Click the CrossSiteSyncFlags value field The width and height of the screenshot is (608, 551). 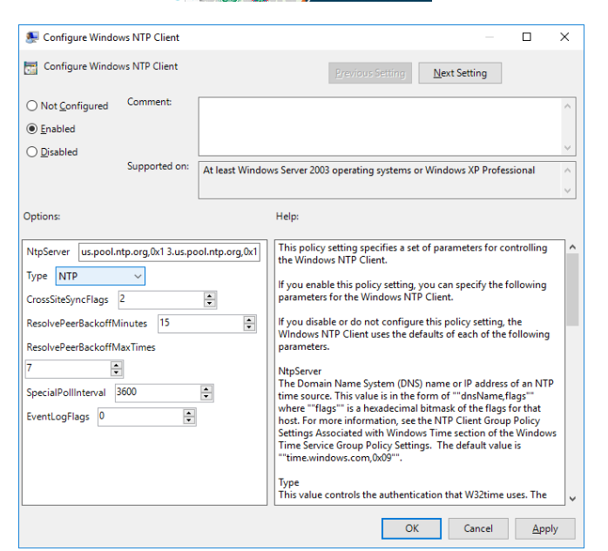161,300
